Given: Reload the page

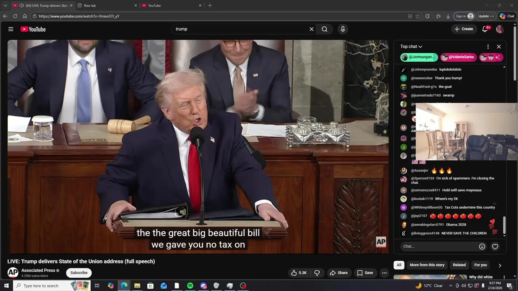Looking at the screenshot, I should (x=15, y=16).
